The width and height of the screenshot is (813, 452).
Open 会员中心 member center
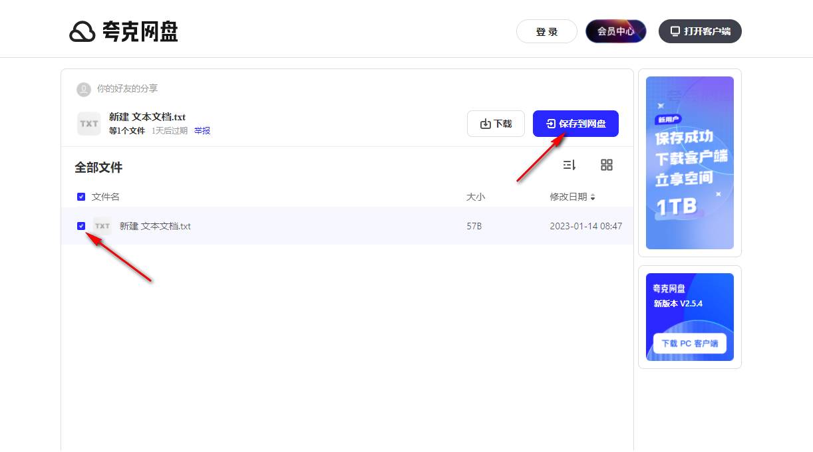click(616, 31)
